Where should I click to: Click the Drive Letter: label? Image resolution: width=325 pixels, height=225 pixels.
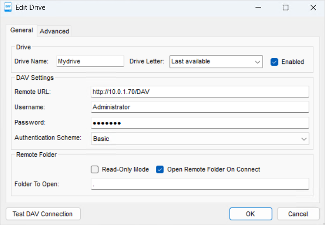tap(147, 62)
